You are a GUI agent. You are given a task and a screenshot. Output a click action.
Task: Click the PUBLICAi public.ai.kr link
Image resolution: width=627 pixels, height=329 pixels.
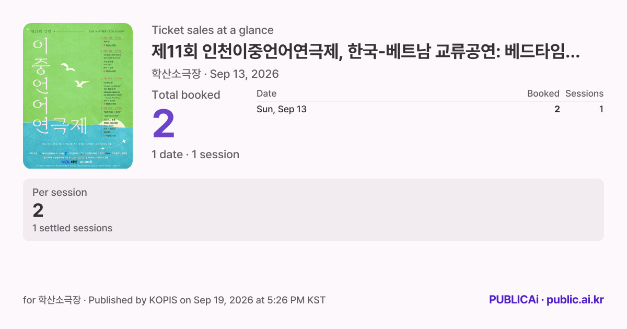tap(546, 300)
